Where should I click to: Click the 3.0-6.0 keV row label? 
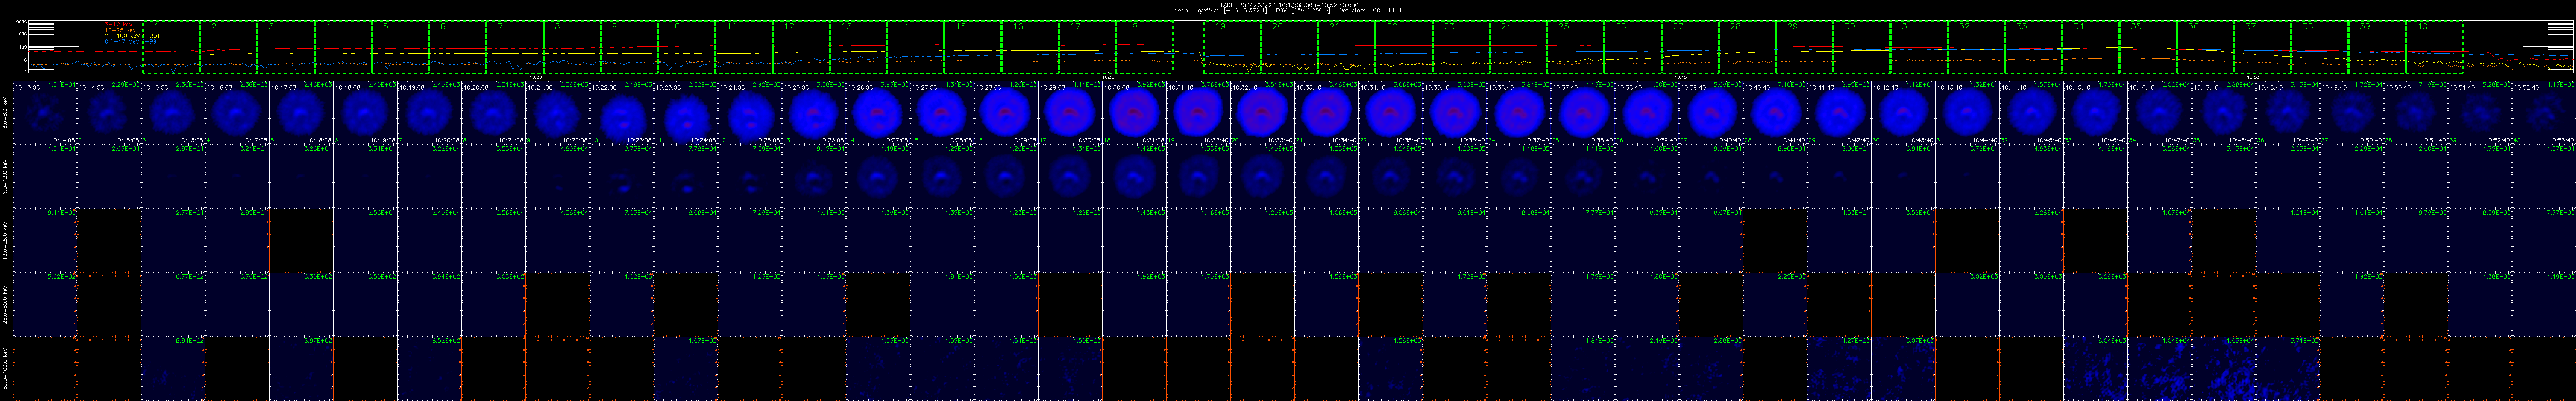pyautogui.click(x=5, y=113)
